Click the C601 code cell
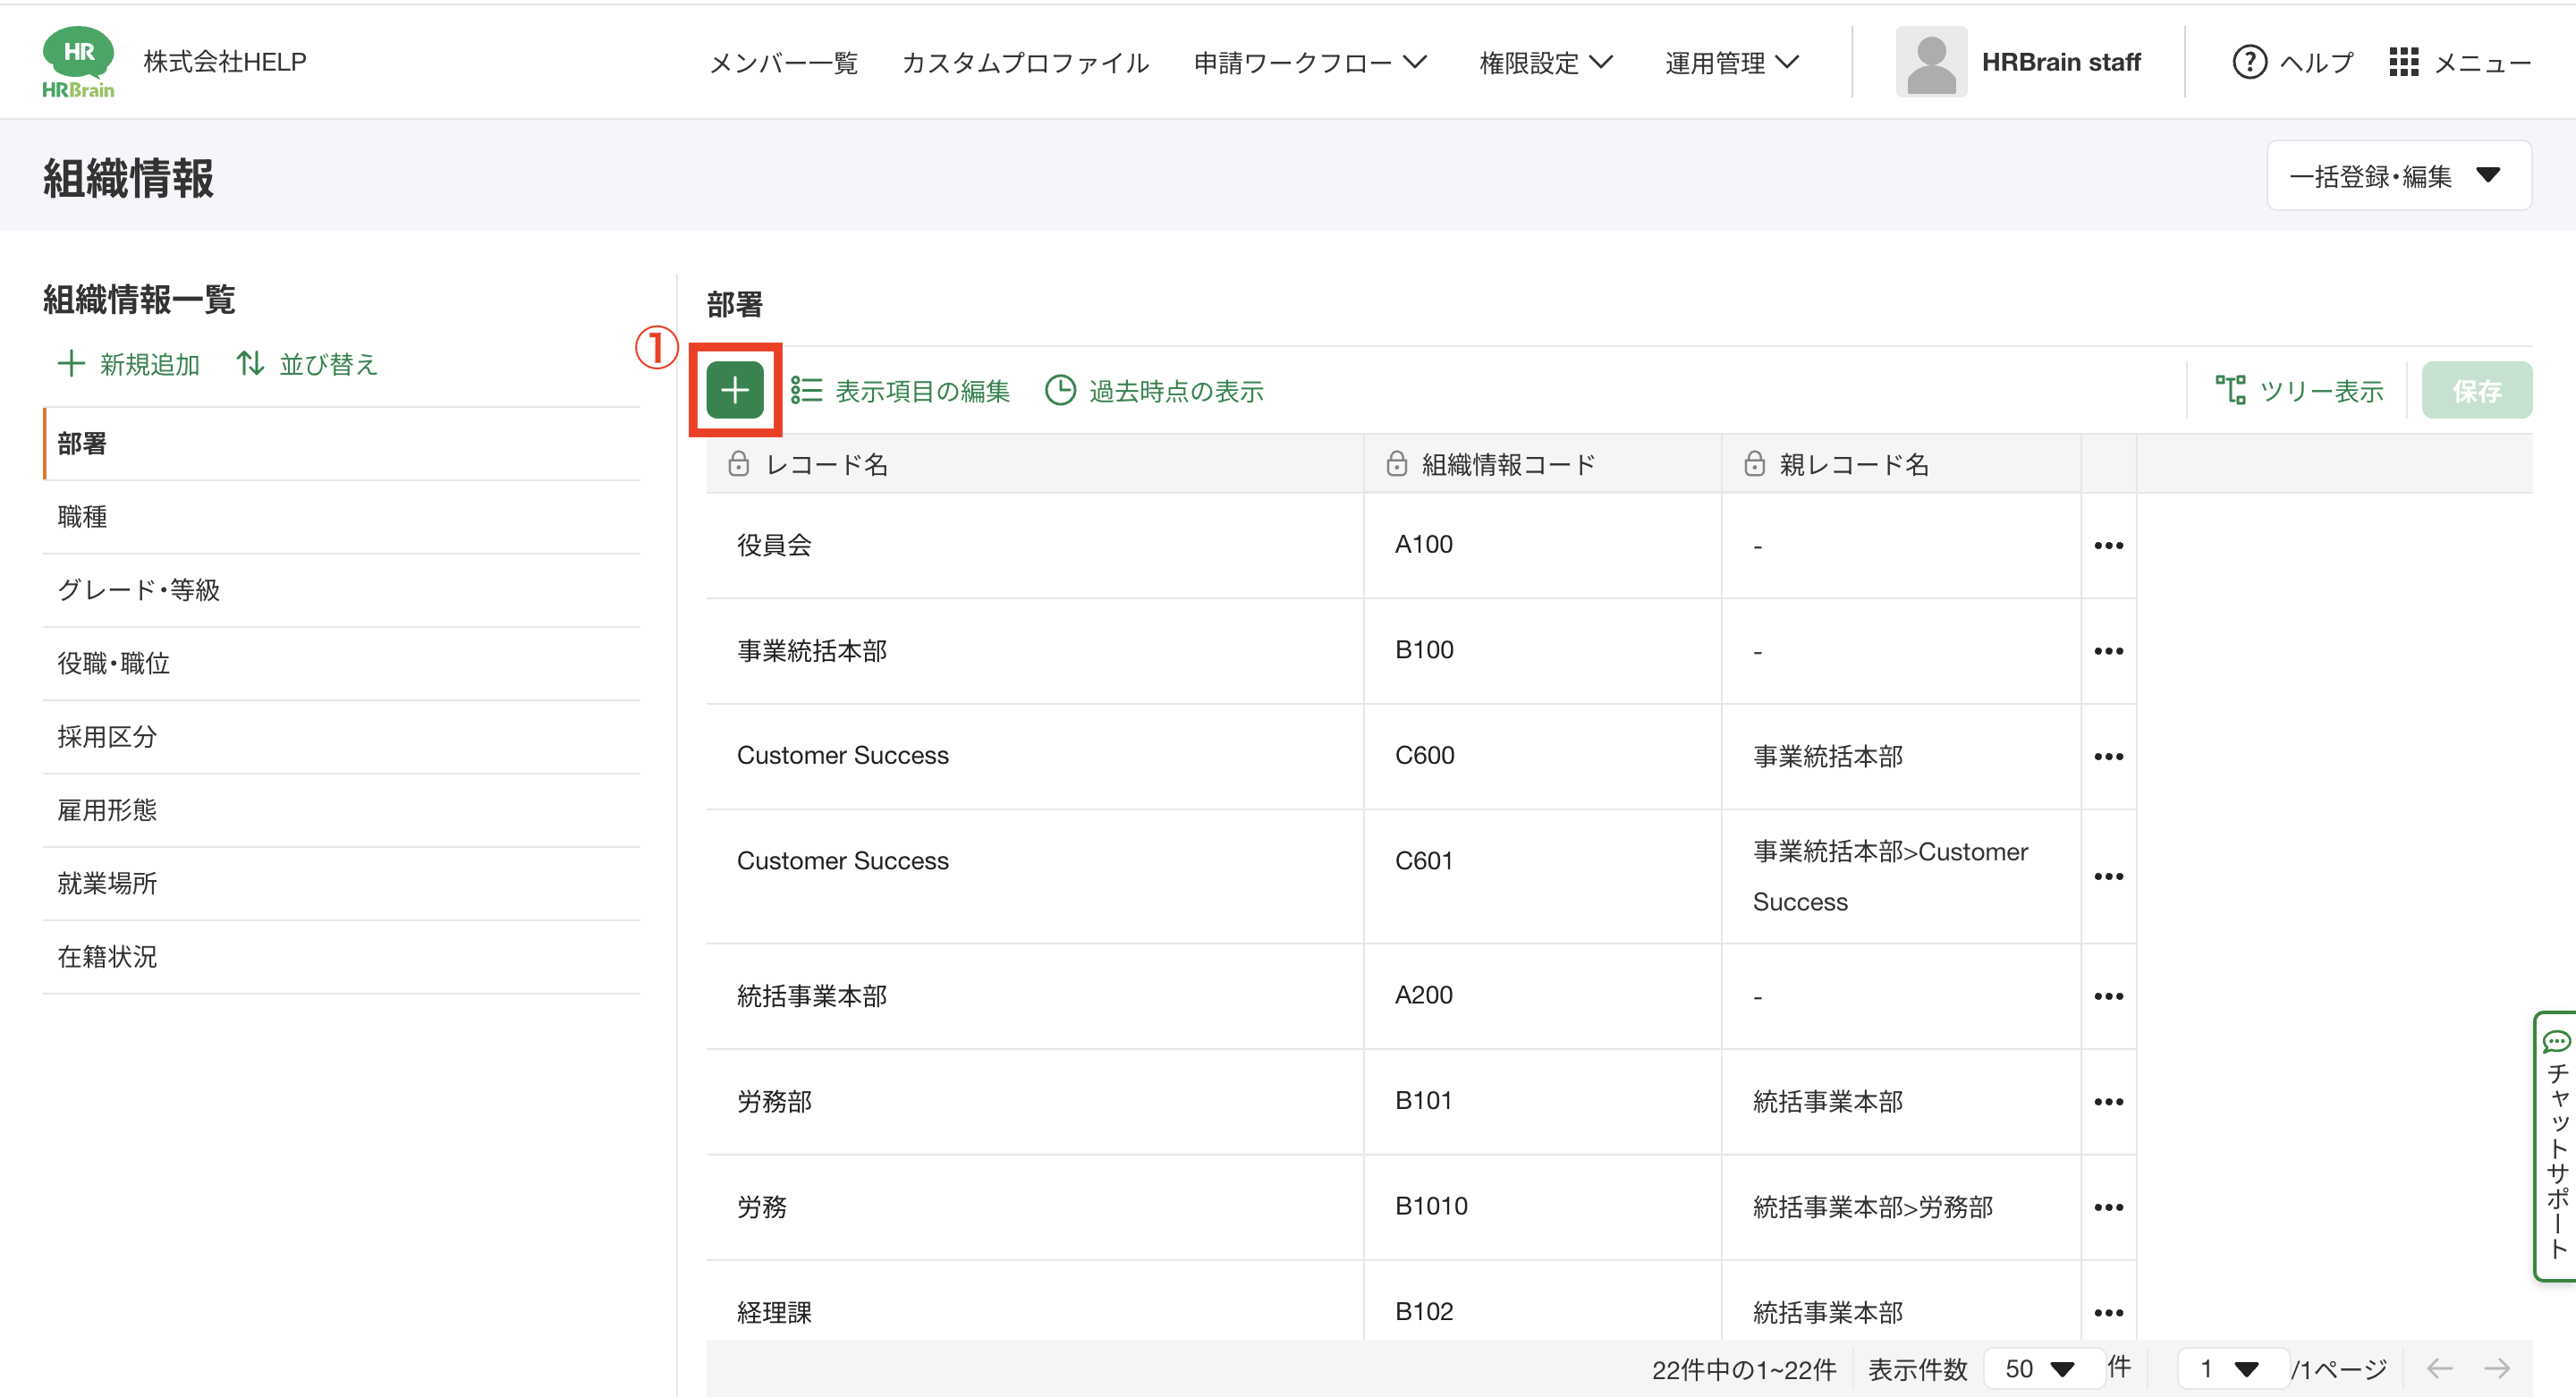 [x=1542, y=877]
